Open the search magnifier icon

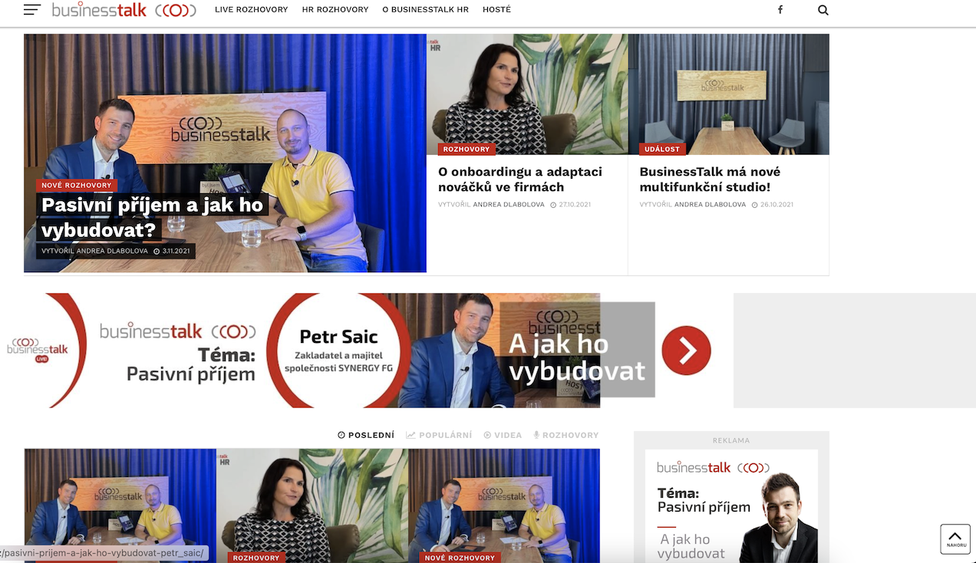point(823,10)
